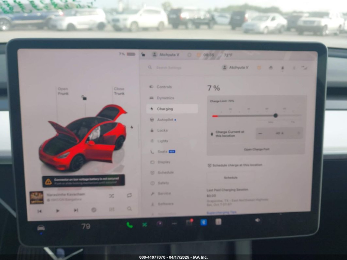This screenshot has width=347, height=260.
Task: Decrease charge current with the minus button
Action: pos(260,133)
